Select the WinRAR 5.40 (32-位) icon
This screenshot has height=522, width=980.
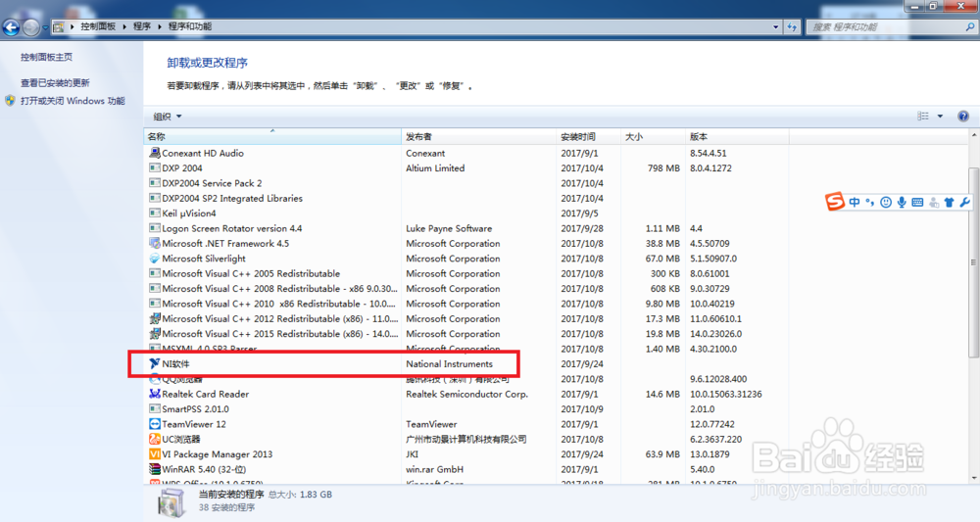point(155,469)
